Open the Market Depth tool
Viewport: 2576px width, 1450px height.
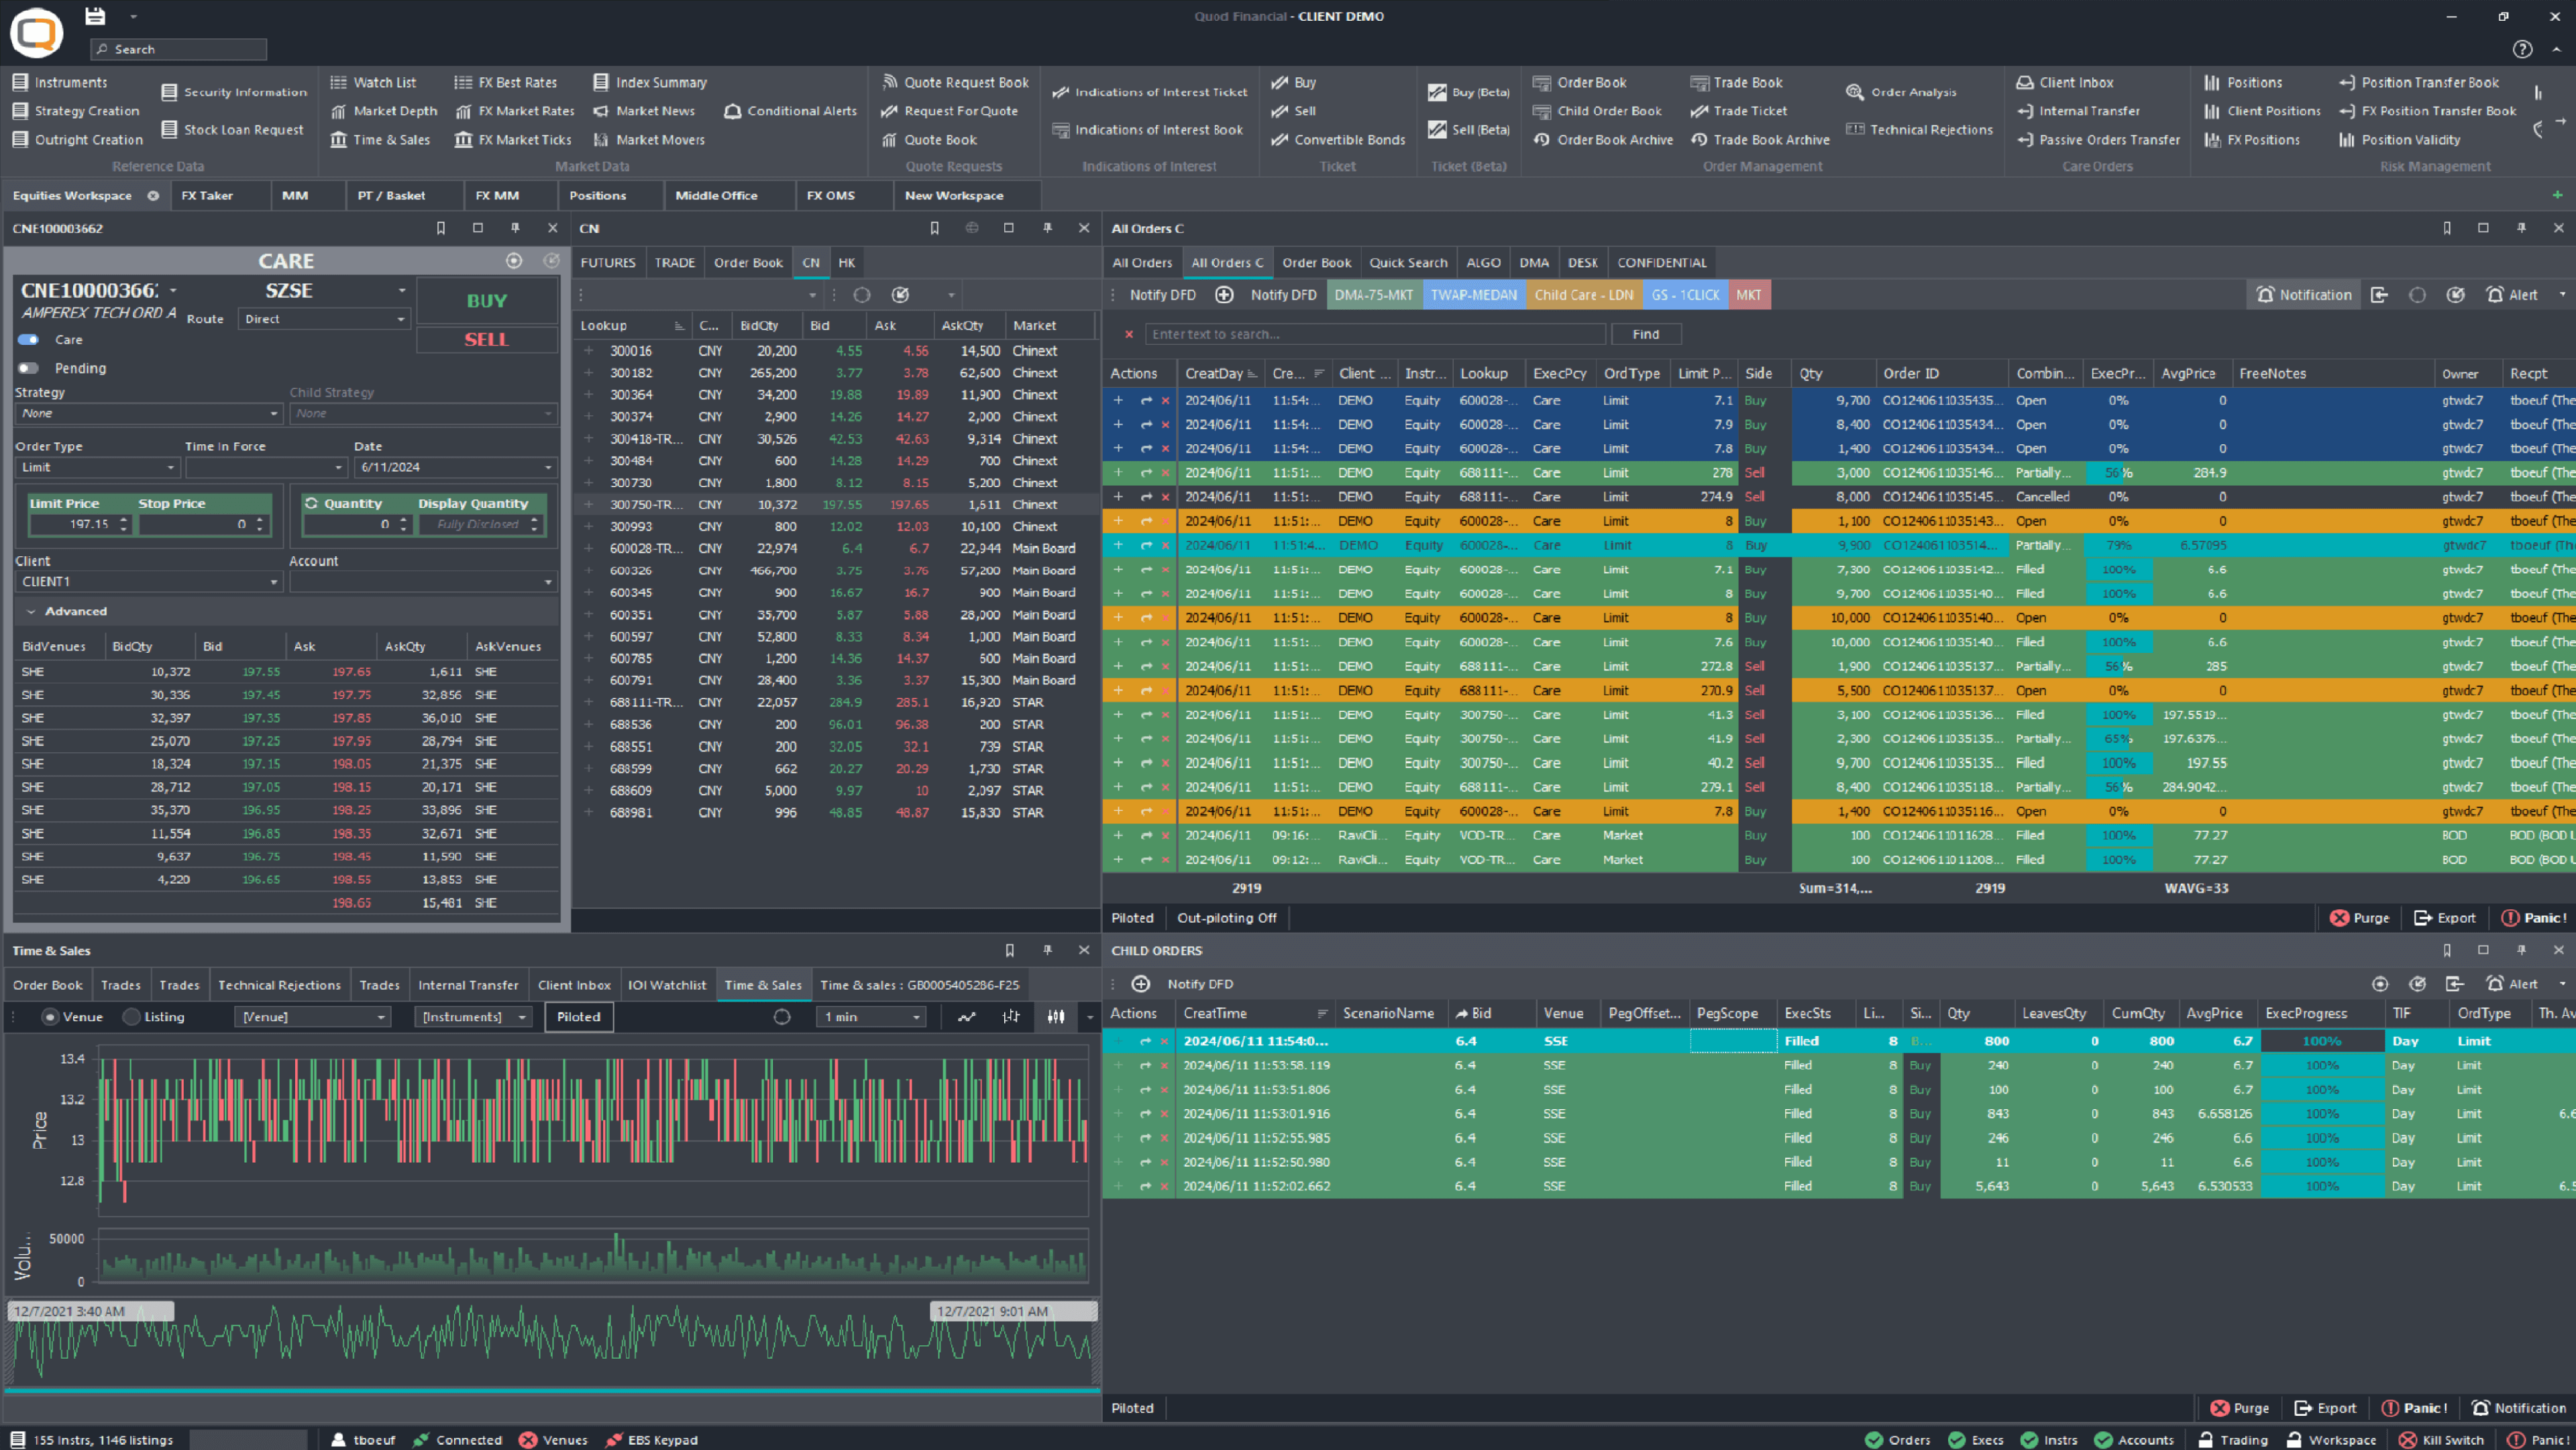(x=394, y=111)
